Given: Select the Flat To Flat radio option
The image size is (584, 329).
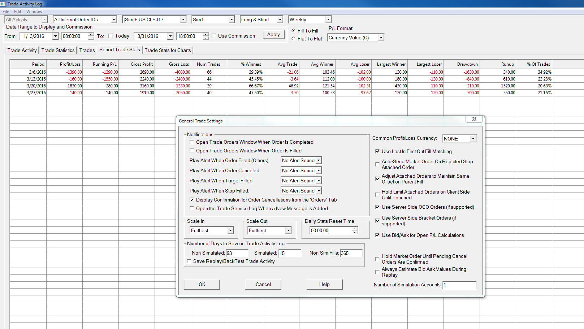Looking at the screenshot, I should point(294,39).
